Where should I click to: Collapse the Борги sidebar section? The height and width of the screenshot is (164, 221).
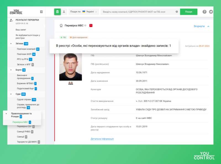pyautogui.click(x=11, y=70)
